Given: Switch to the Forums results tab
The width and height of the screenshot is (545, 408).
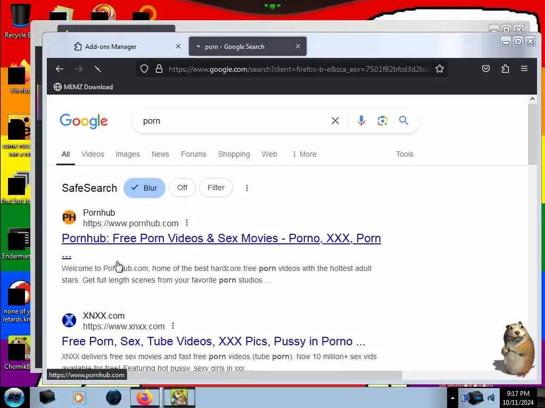Looking at the screenshot, I should [x=194, y=154].
